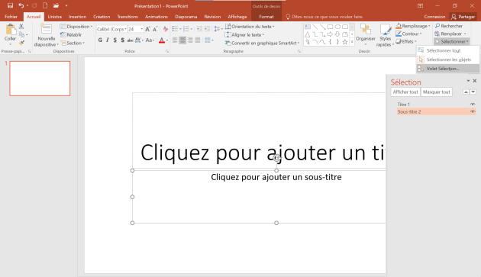Image resolution: width=481 pixels, height=277 pixels.
Task: Expand the Effets dropdown
Action: (x=406, y=41)
